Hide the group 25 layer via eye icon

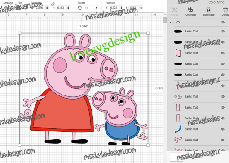pyautogui.click(x=223, y=22)
